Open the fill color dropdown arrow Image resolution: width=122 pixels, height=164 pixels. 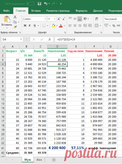57,26
